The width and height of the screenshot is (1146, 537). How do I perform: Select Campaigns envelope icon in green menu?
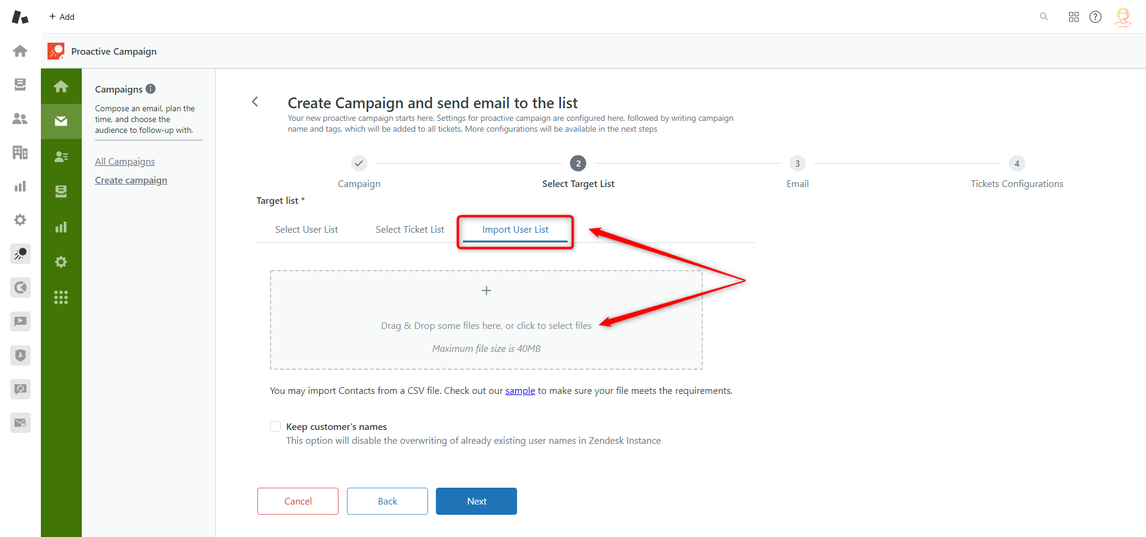[61, 121]
